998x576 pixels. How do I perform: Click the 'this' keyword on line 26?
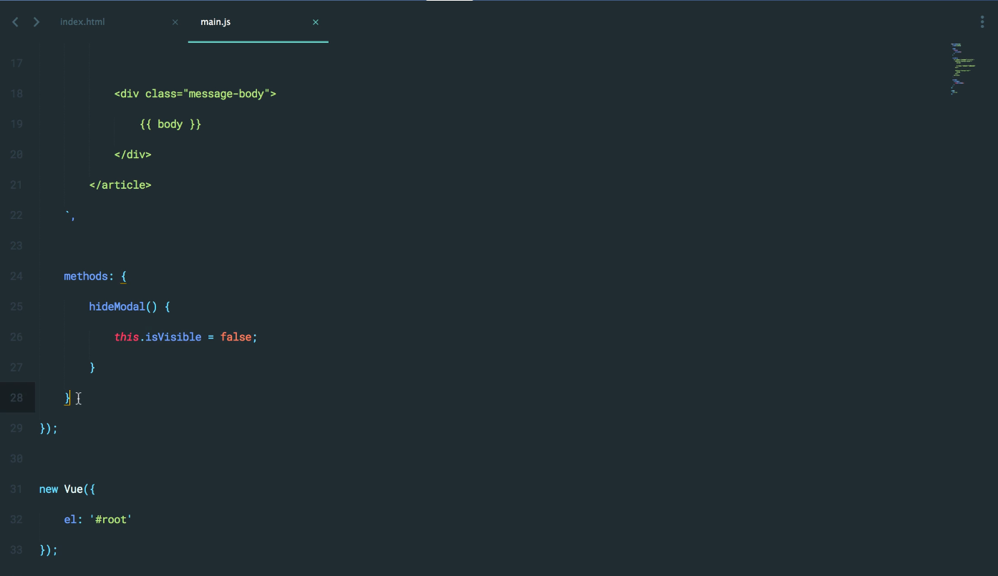[127, 337]
